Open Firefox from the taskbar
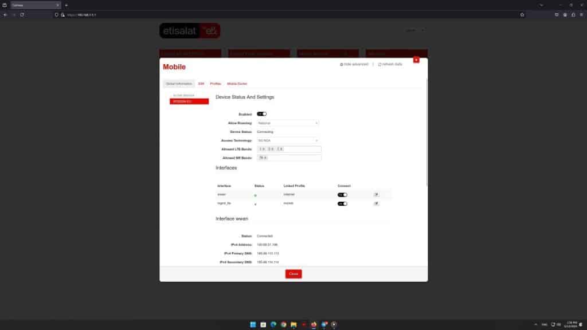Screen dimensions: 587x330 coord(314,324)
